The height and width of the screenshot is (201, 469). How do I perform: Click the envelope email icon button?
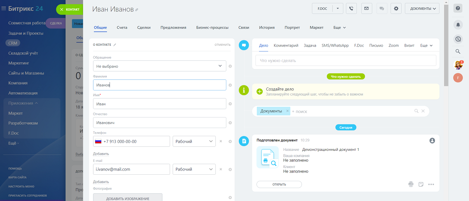pyautogui.click(x=366, y=8)
